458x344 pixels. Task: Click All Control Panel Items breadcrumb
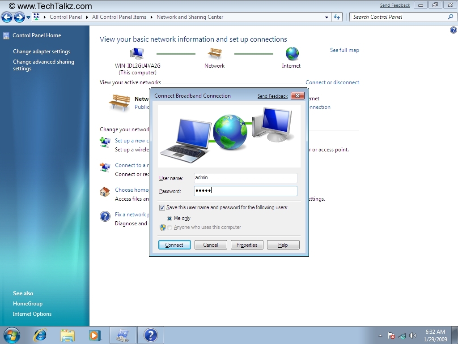[x=119, y=17]
